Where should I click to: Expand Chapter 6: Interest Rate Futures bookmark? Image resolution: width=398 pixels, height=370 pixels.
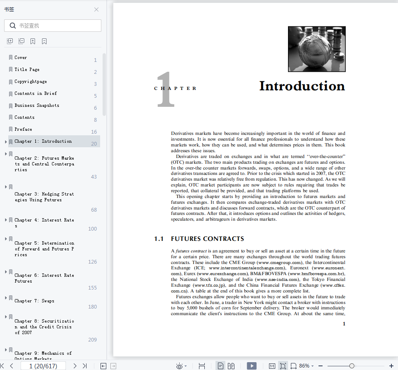(x=6, y=272)
